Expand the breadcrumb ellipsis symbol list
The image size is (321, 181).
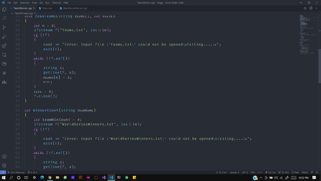click(x=37, y=13)
